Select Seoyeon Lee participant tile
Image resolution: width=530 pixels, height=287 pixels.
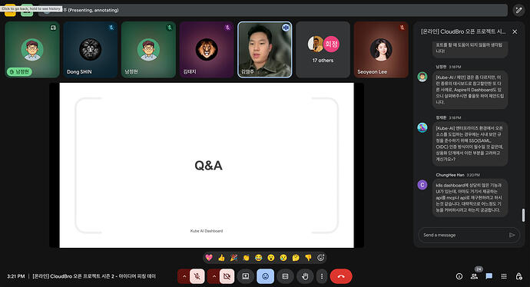(381, 50)
